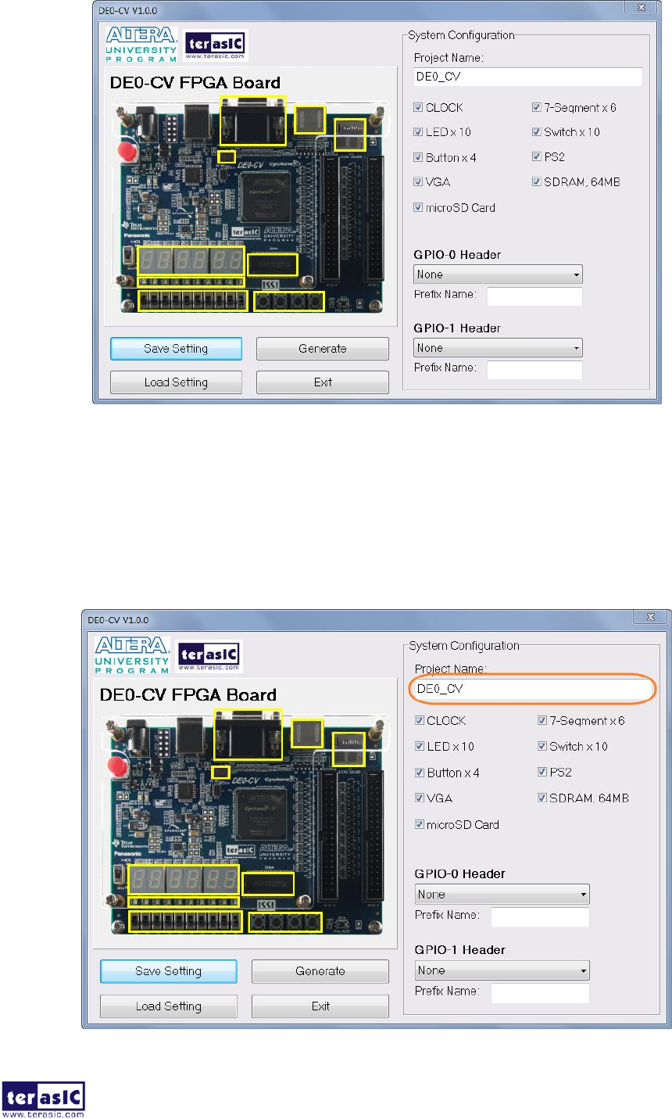Image resolution: width=672 pixels, height=1119 pixels.
Task: Click Generate in the lower window
Action: pyautogui.click(x=320, y=971)
